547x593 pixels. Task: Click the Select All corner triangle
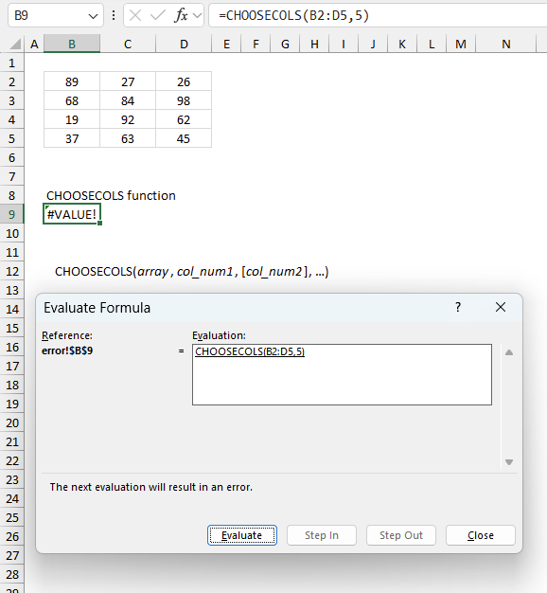[x=15, y=45]
